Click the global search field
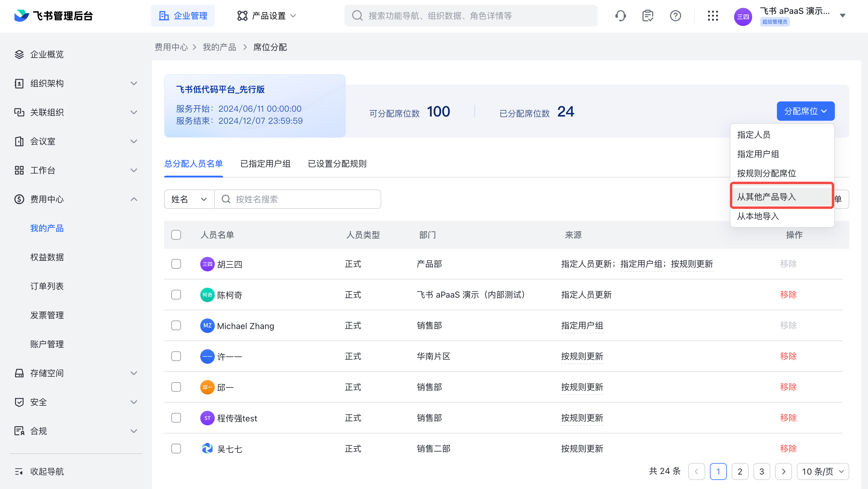 (x=471, y=15)
